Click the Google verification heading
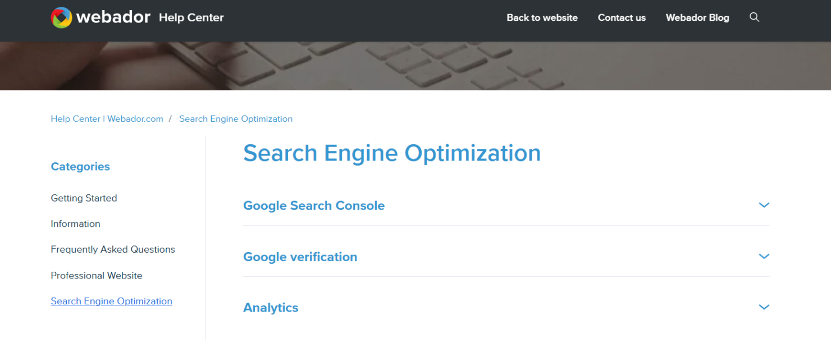 (300, 257)
